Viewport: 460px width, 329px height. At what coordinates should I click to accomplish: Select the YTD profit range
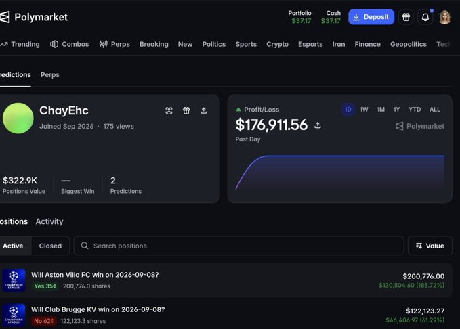415,110
